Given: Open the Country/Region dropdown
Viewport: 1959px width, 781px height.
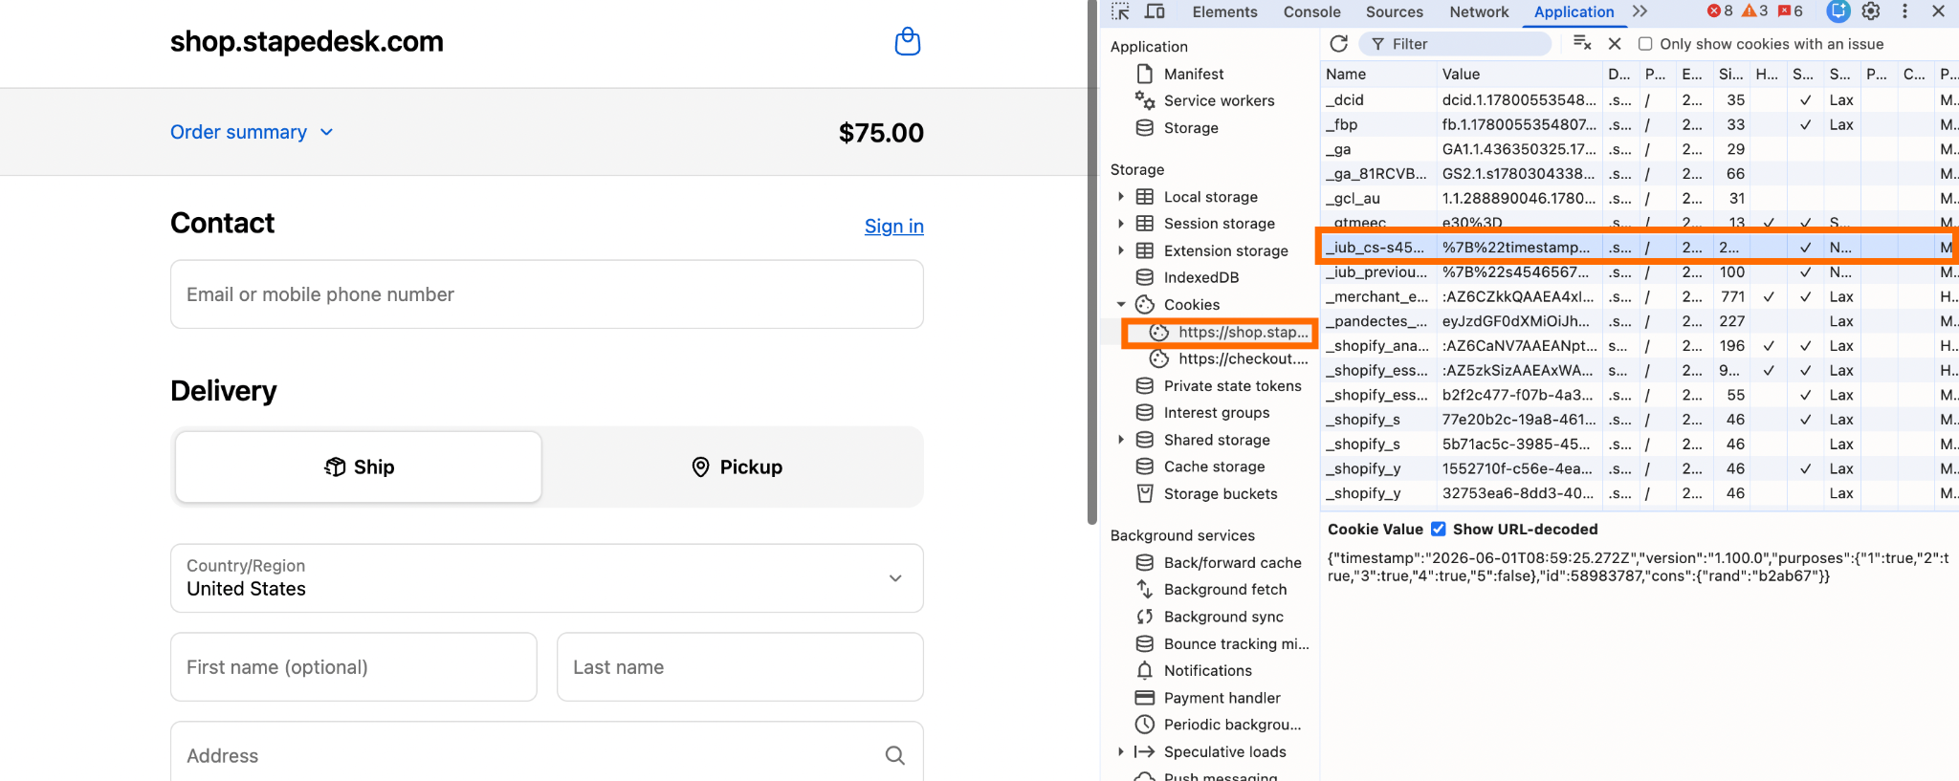Looking at the screenshot, I should coord(547,578).
